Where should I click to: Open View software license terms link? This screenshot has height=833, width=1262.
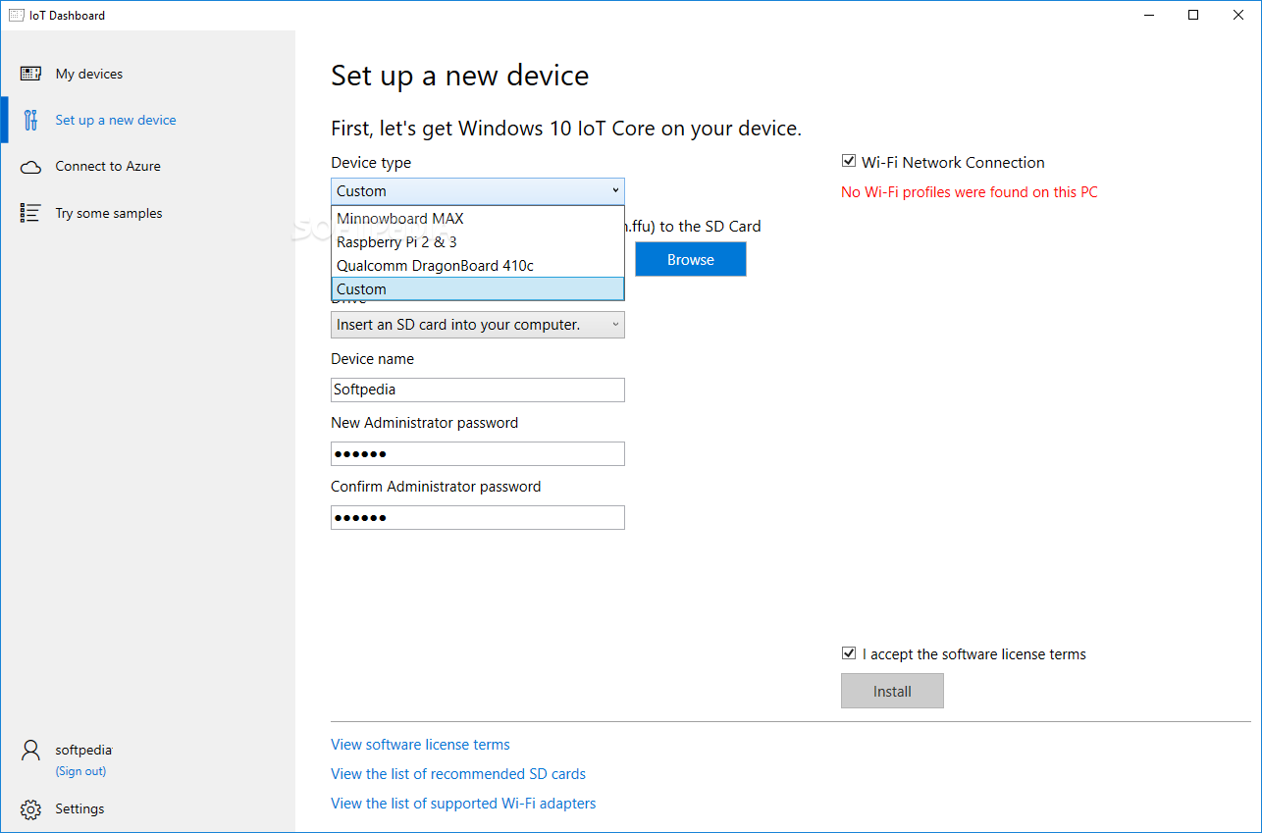pos(420,745)
